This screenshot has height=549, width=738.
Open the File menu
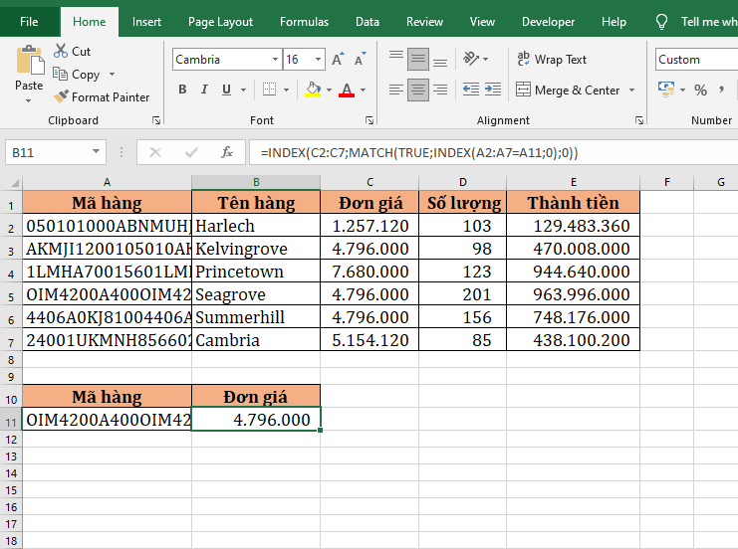pos(29,22)
